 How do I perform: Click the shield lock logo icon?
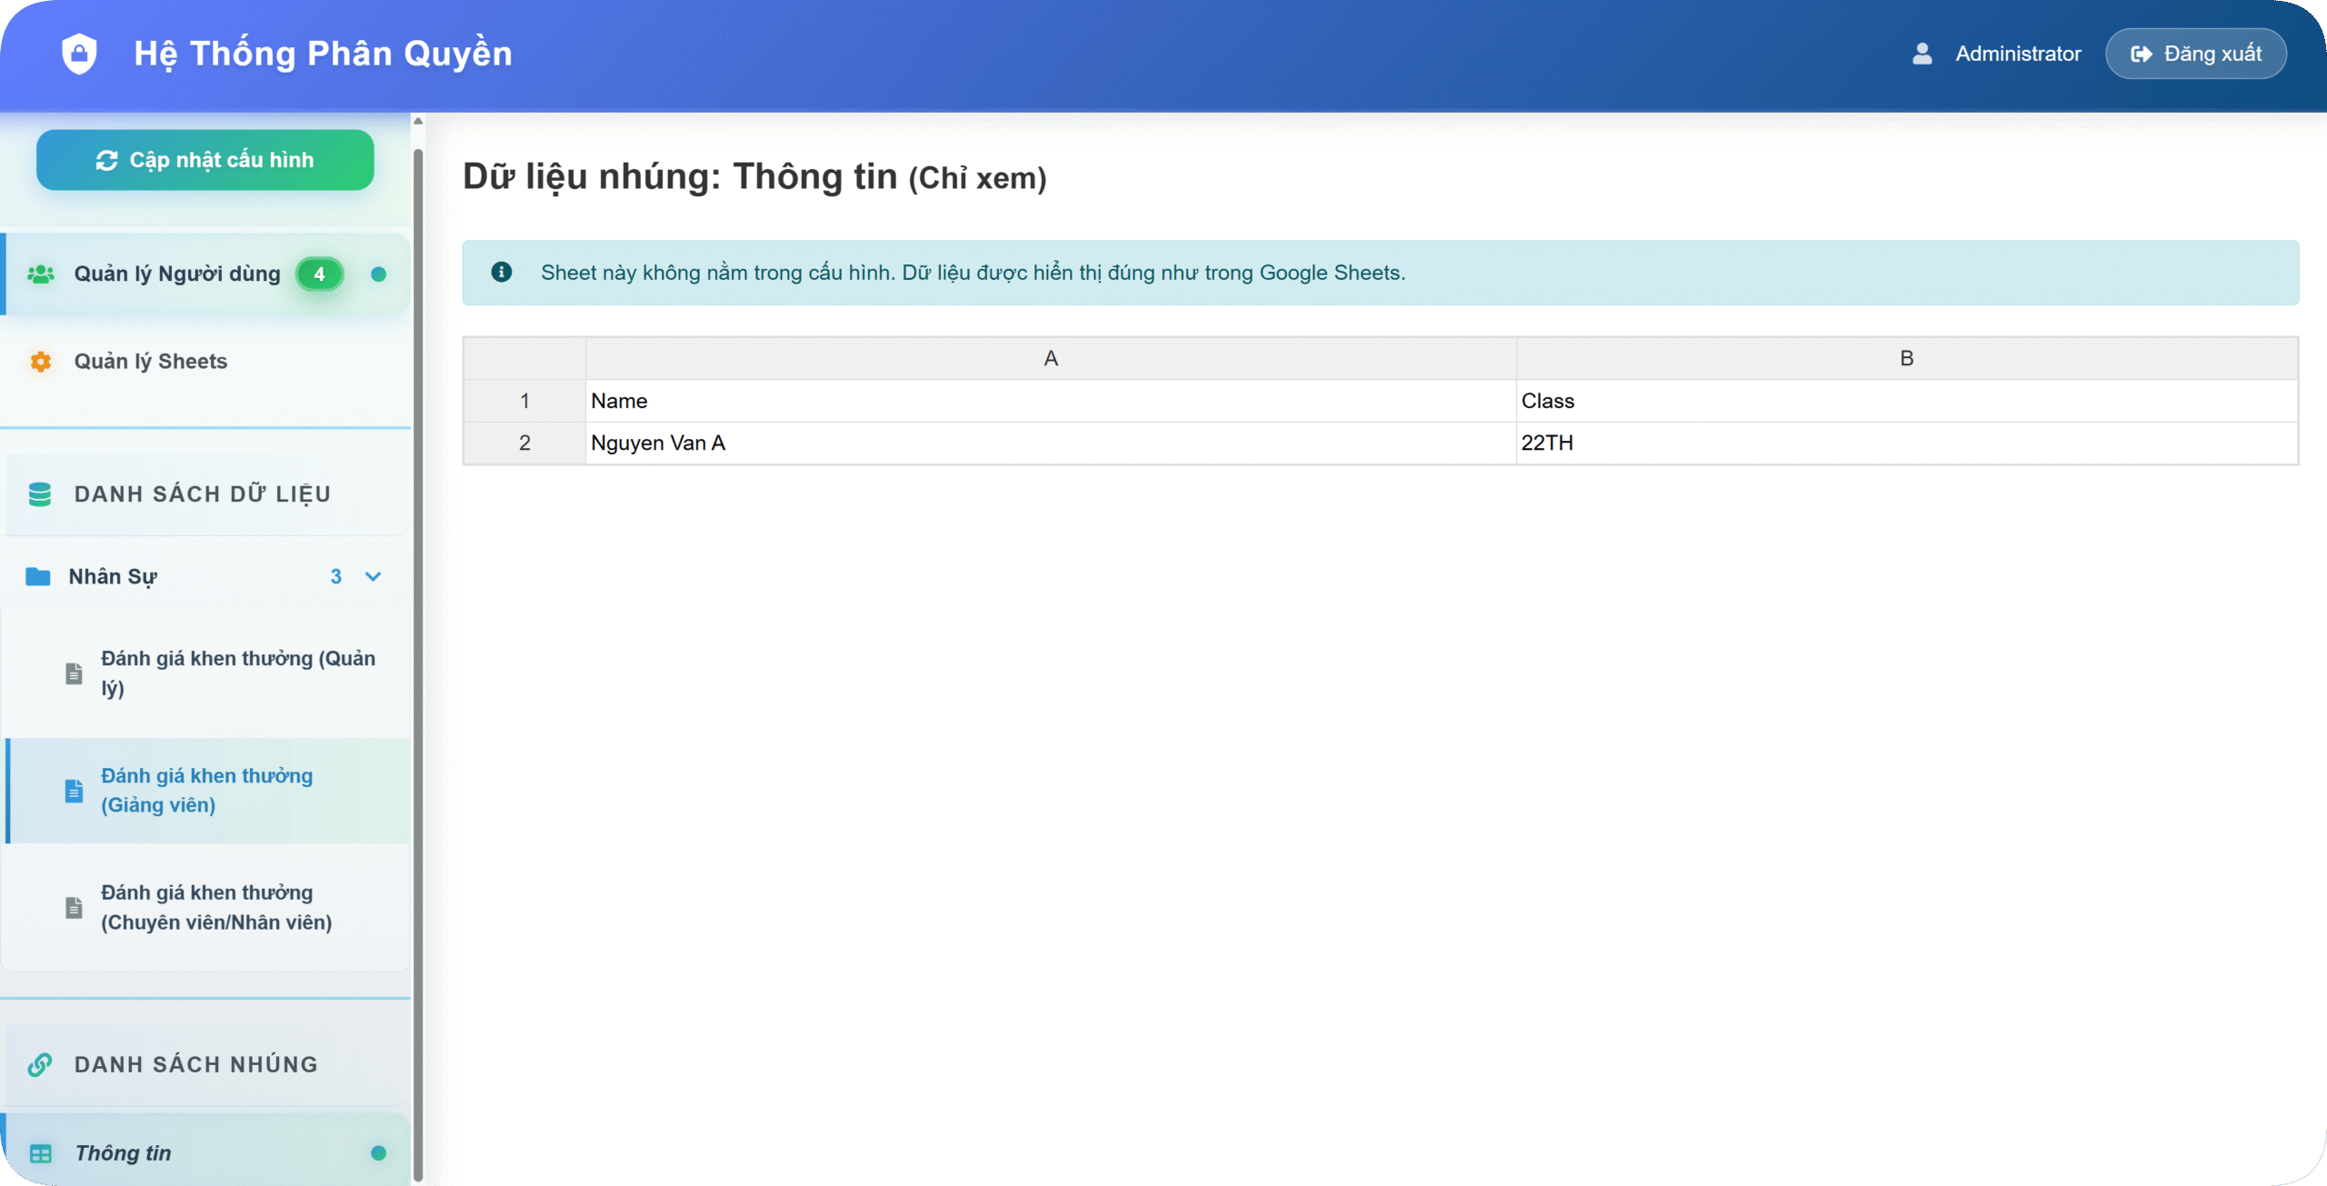pyautogui.click(x=79, y=54)
